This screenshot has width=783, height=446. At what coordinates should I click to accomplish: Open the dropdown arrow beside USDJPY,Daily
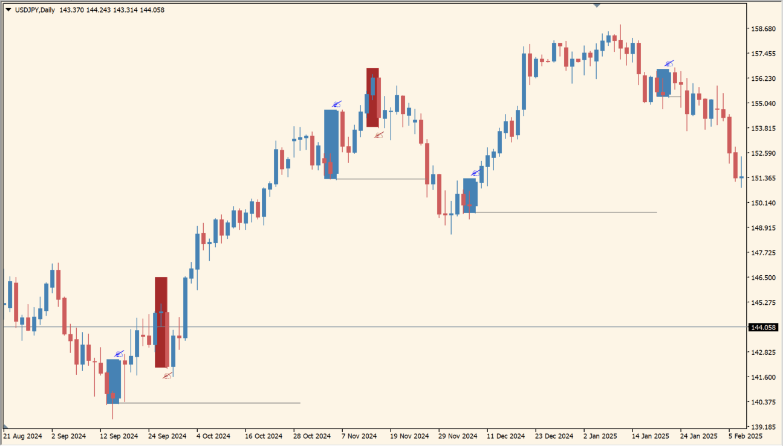(x=8, y=10)
